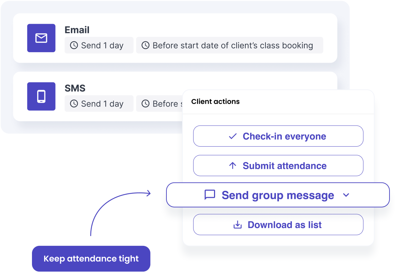Click the download icon beside Download as list
The height and width of the screenshot is (273, 410).
tap(237, 225)
